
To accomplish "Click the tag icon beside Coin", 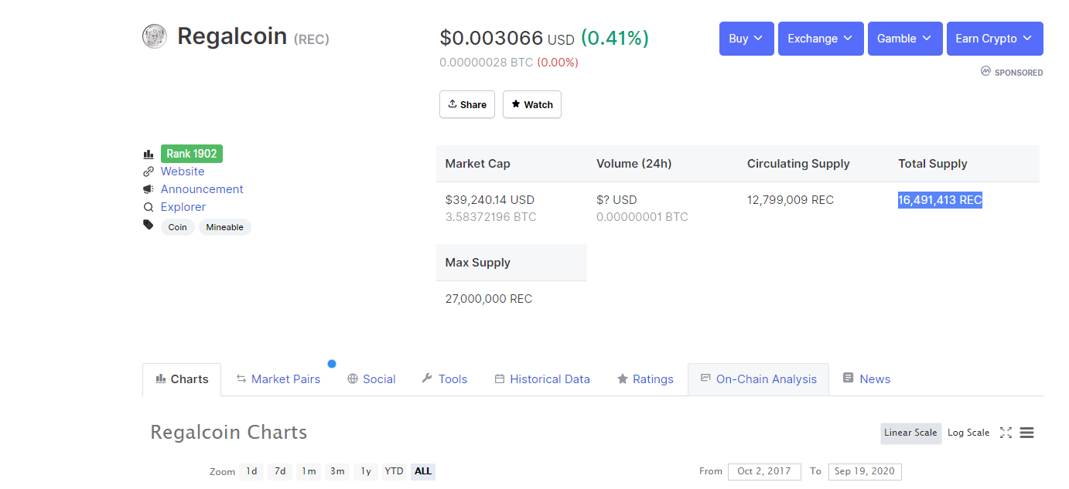I will tap(149, 225).
